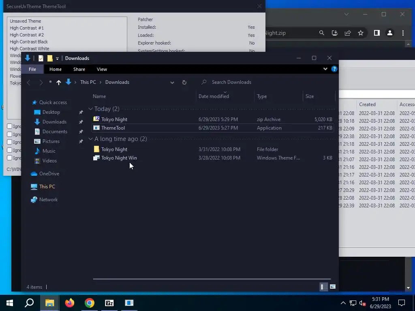Toggle third Ignore checkbox in ThemeTool
The image size is (415, 311).
click(10, 142)
